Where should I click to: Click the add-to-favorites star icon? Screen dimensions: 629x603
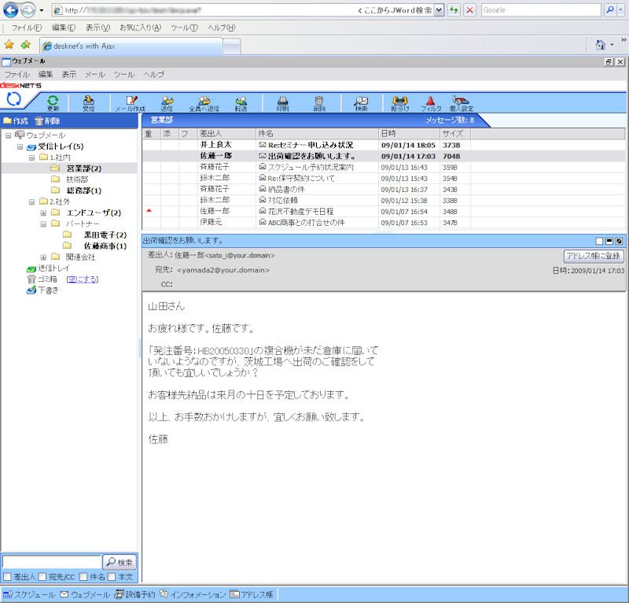[26, 45]
